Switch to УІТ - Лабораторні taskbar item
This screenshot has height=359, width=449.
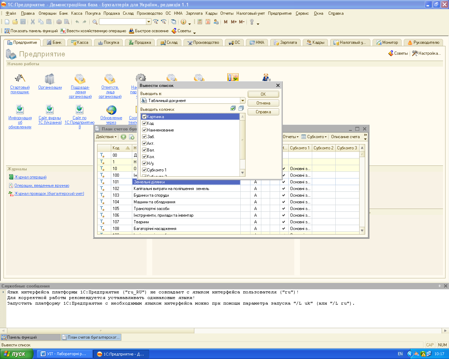[x=65, y=354]
